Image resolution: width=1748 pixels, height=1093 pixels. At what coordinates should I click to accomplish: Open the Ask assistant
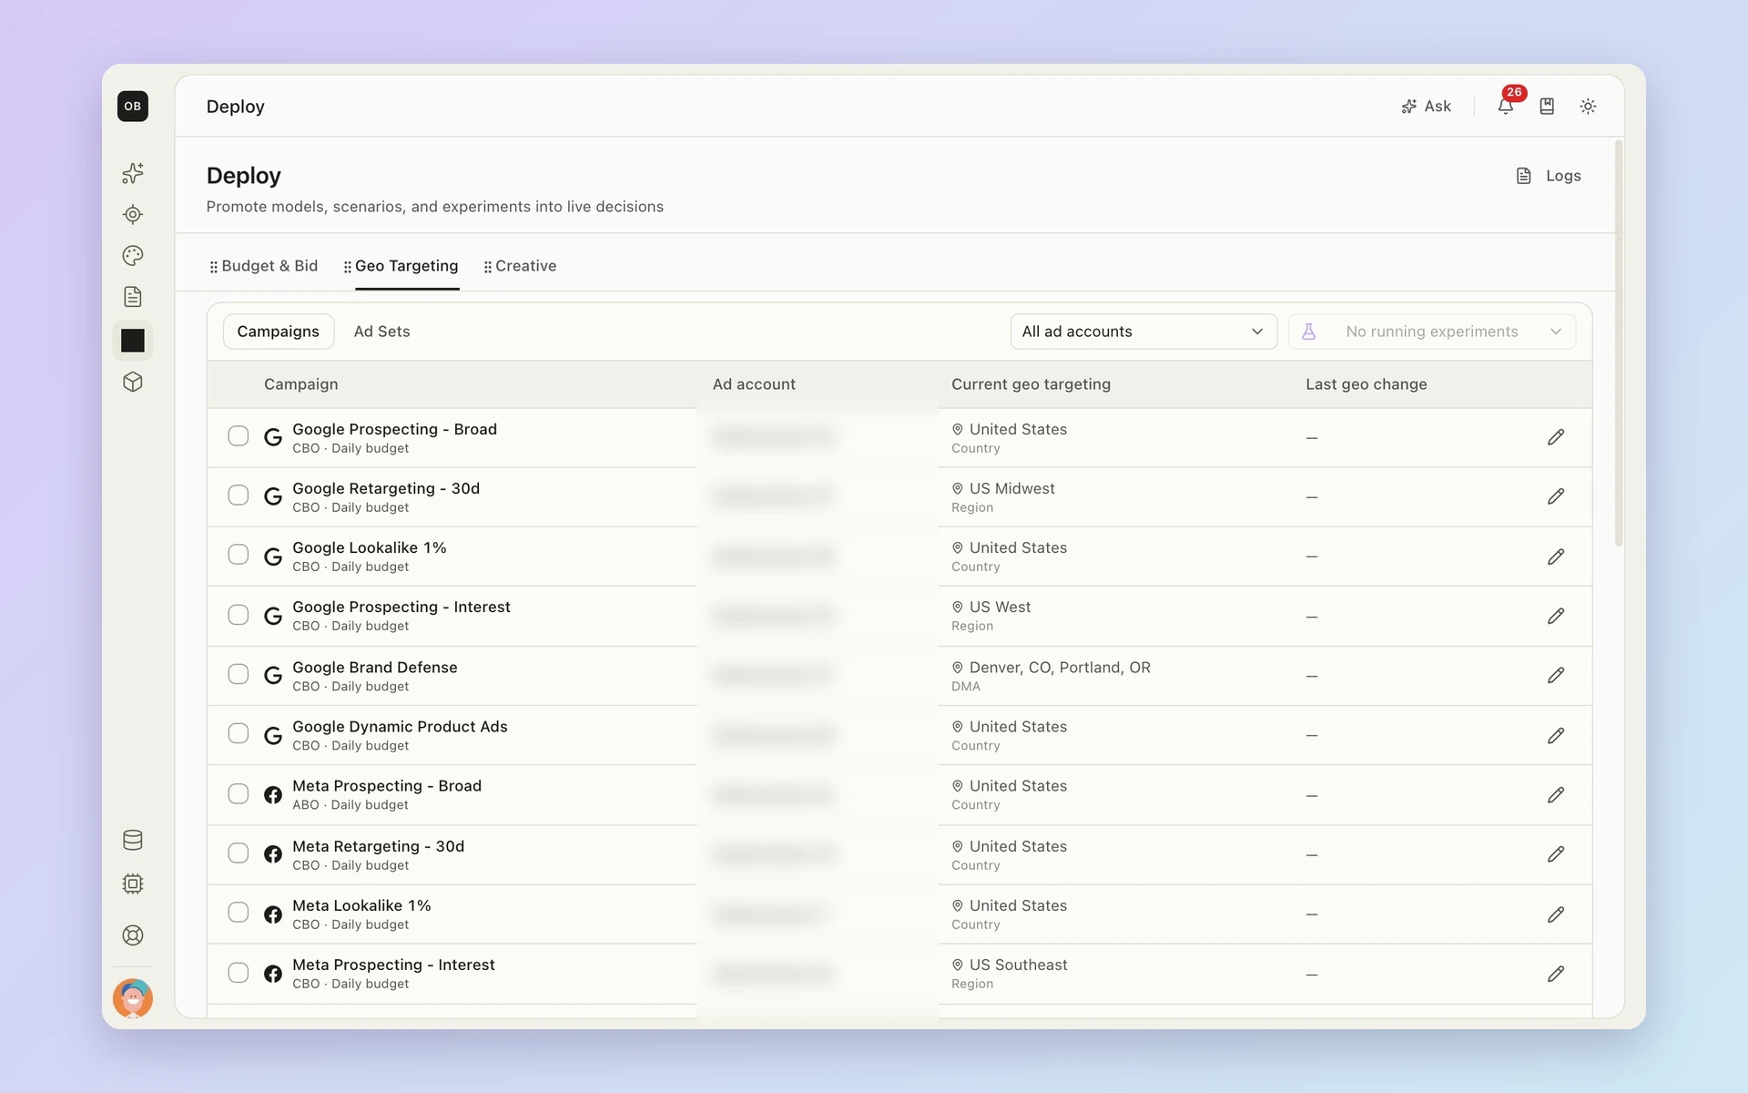point(1427,107)
